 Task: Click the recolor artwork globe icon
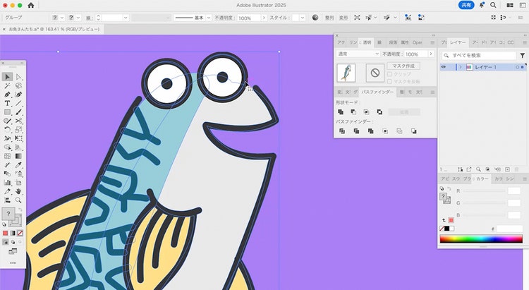(315, 17)
